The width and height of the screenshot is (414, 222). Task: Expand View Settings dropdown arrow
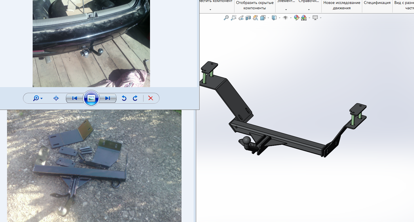click(x=321, y=18)
